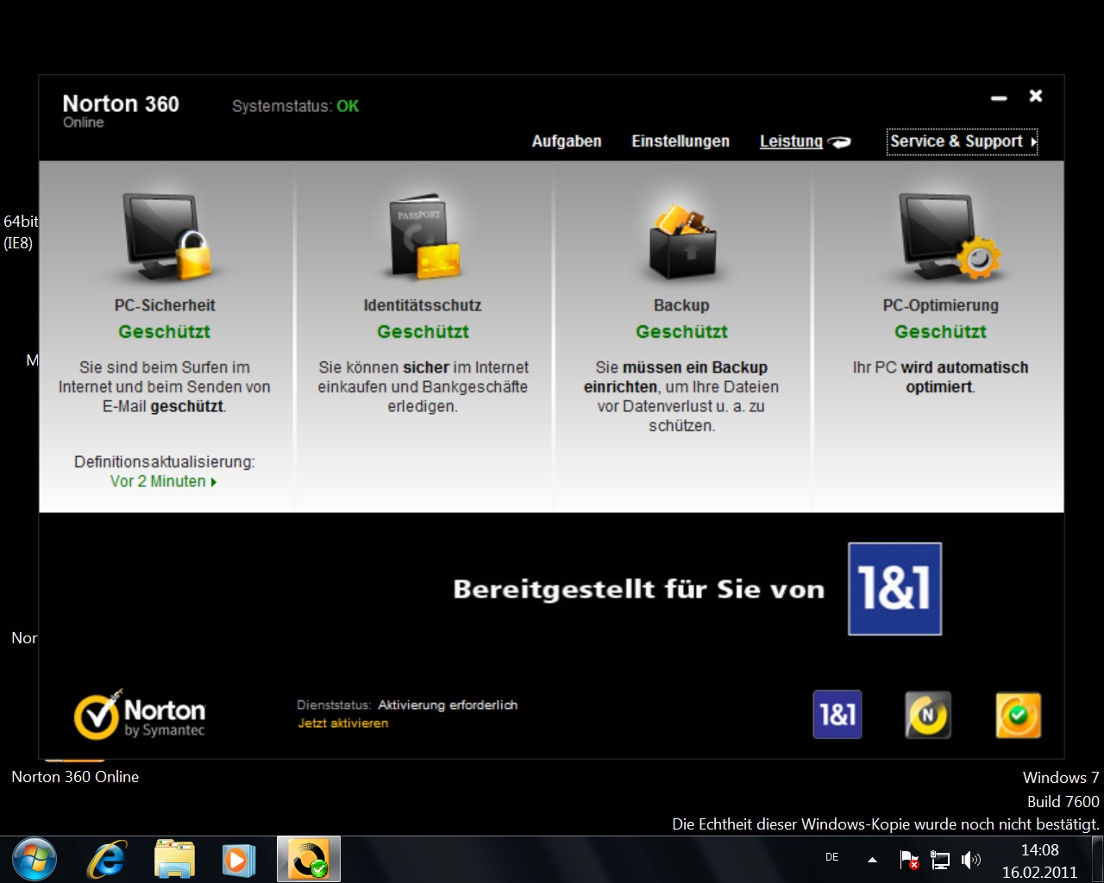Screen dimensions: 1104x883
Task: Open Internet Explorer from the taskbar
Action: (107, 860)
